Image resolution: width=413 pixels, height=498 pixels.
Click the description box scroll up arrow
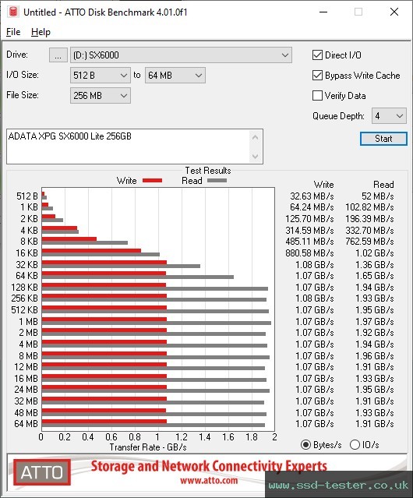[256, 137]
